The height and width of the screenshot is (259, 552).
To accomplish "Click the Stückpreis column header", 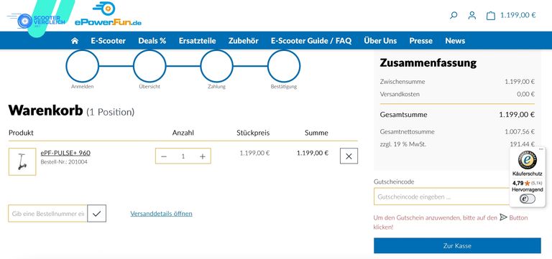I will coord(253,133).
